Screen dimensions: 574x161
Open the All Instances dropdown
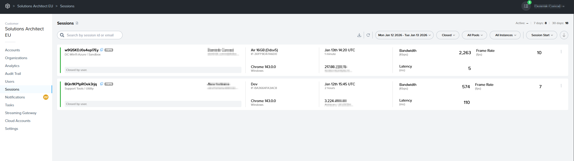pos(505,35)
